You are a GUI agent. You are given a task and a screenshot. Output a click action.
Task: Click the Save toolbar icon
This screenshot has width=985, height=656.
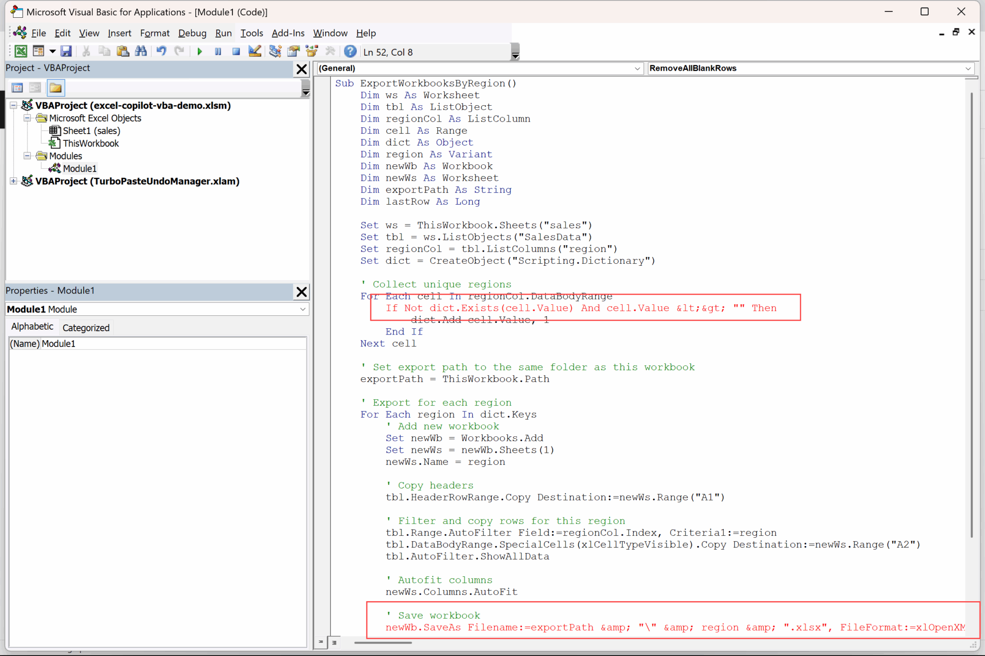tap(66, 51)
